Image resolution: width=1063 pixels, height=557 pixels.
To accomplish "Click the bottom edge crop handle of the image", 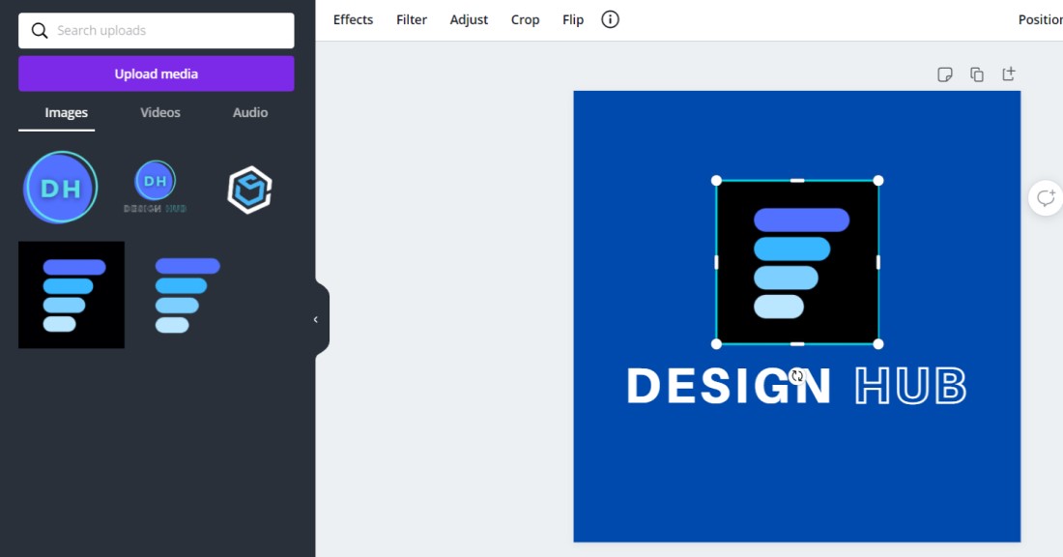I will [x=797, y=344].
